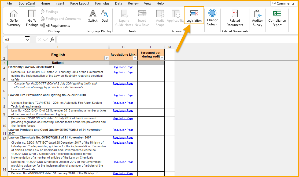This screenshot has height=177, width=299.
Task: Open English column filter dropdown
Action: (106, 58)
